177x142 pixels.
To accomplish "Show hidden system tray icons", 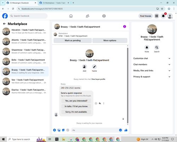I will click(x=152, y=139).
